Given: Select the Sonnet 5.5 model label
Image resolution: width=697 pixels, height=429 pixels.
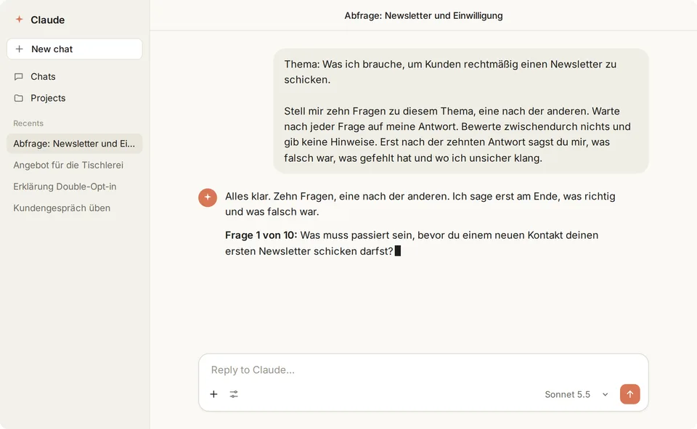Looking at the screenshot, I should coord(567,394).
